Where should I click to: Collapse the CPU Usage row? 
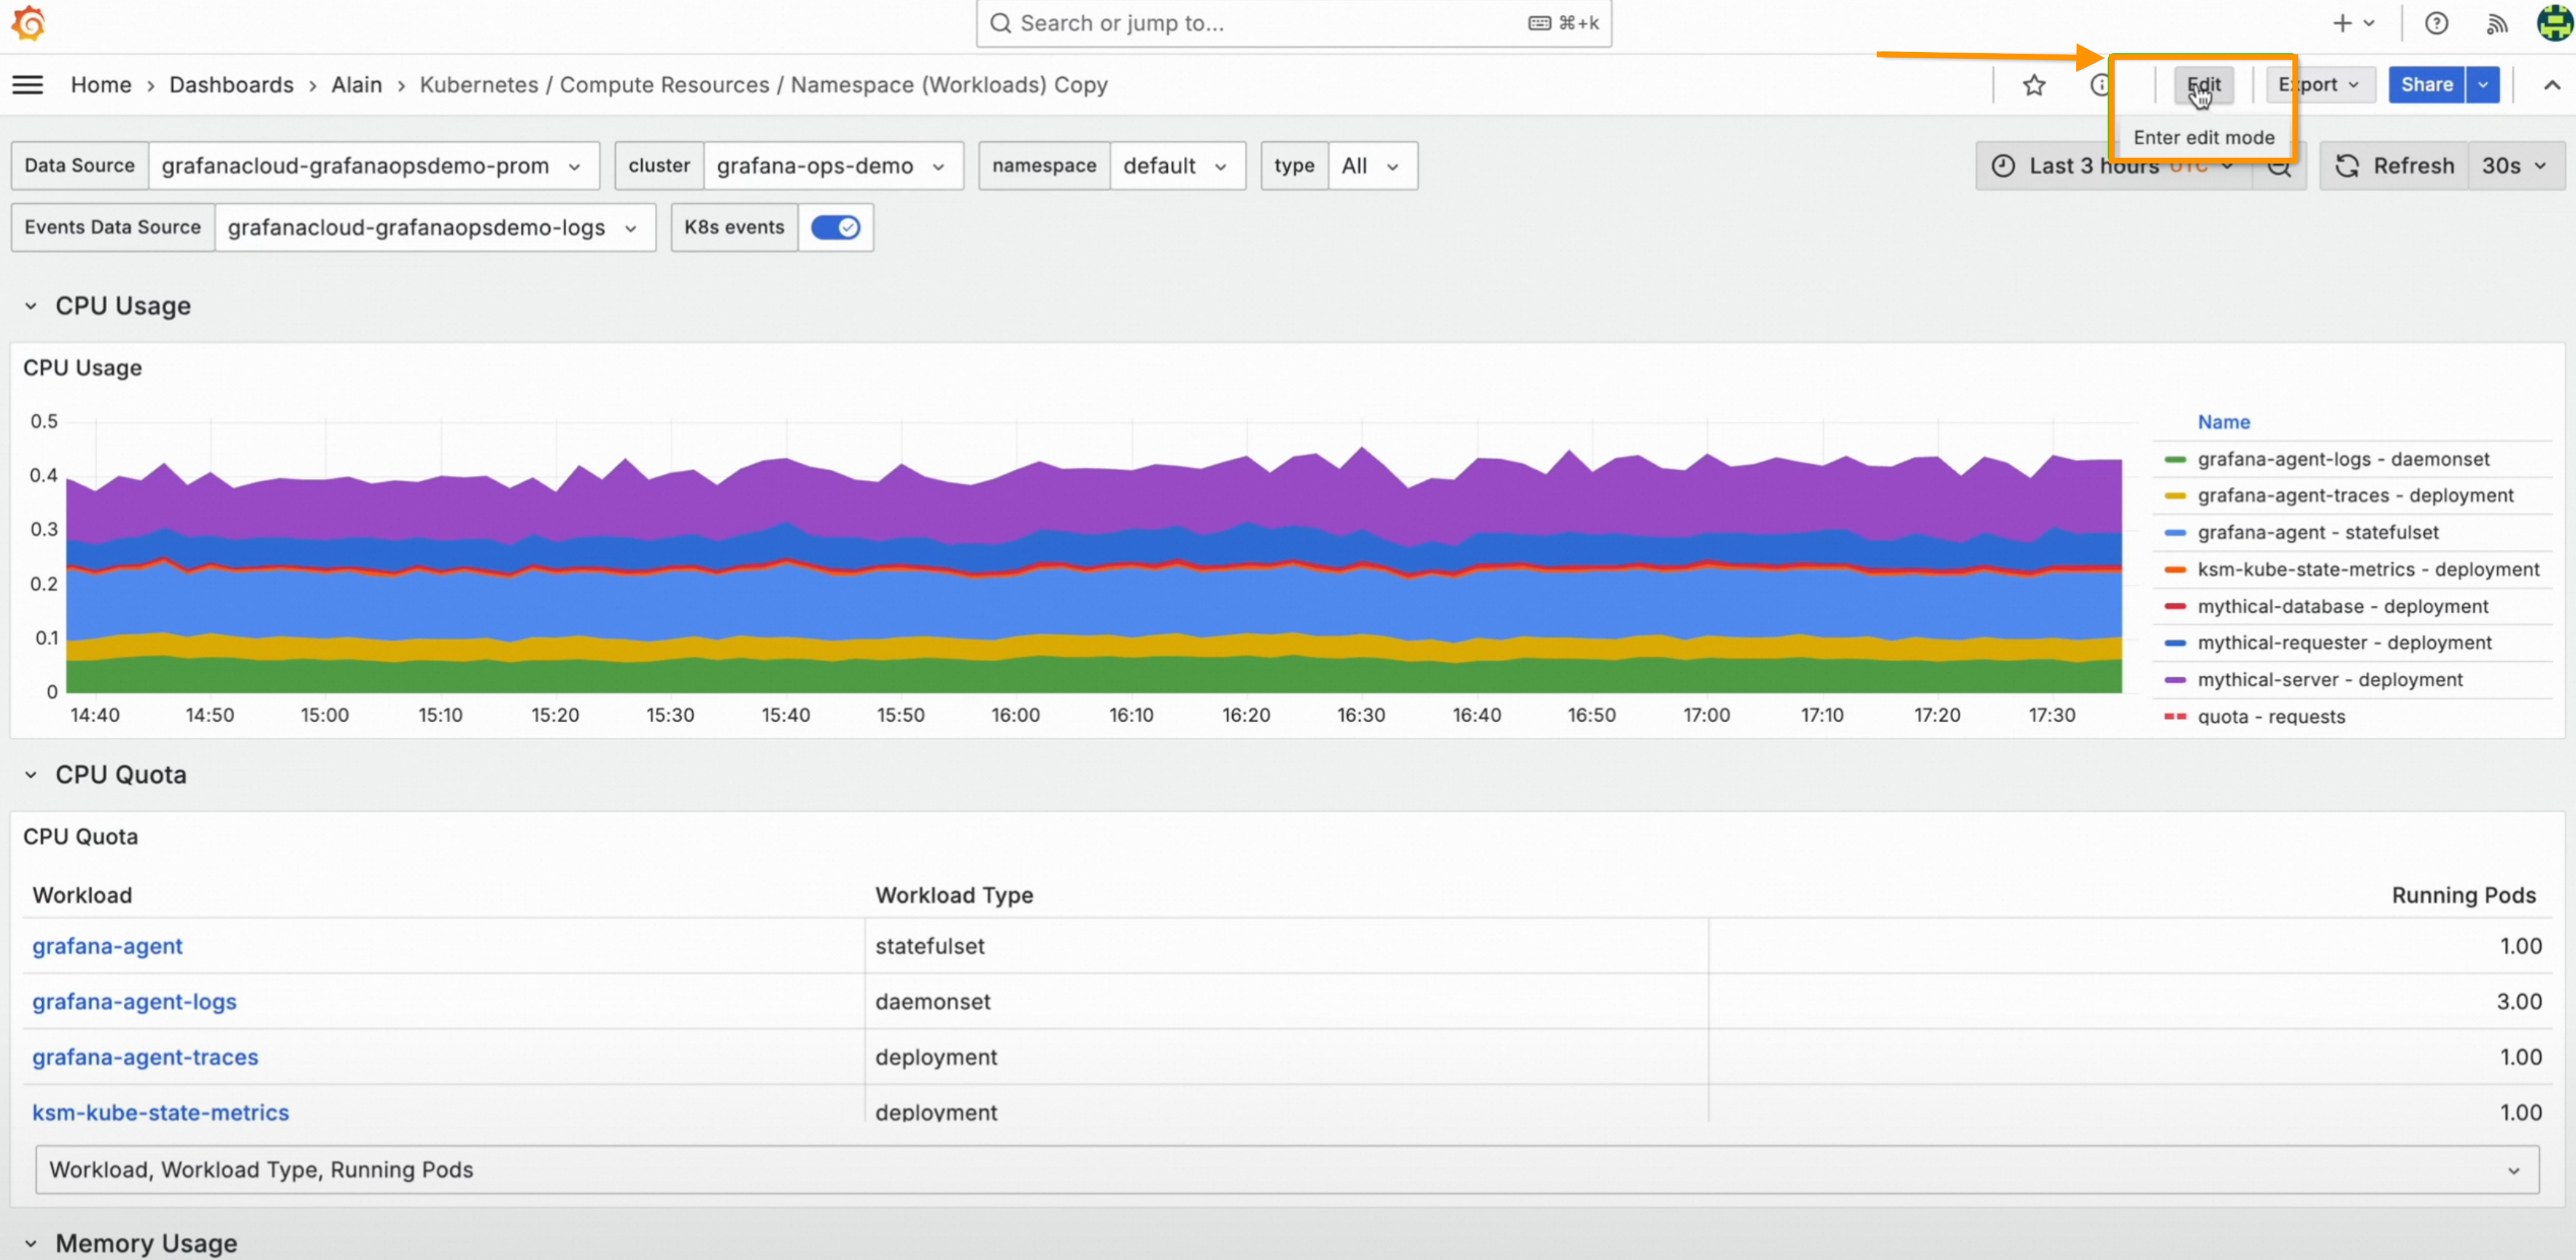(x=31, y=306)
